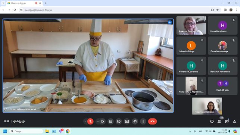Select the Лиля Мельничук participant tile
240x135 pixels.
click(x=223, y=45)
